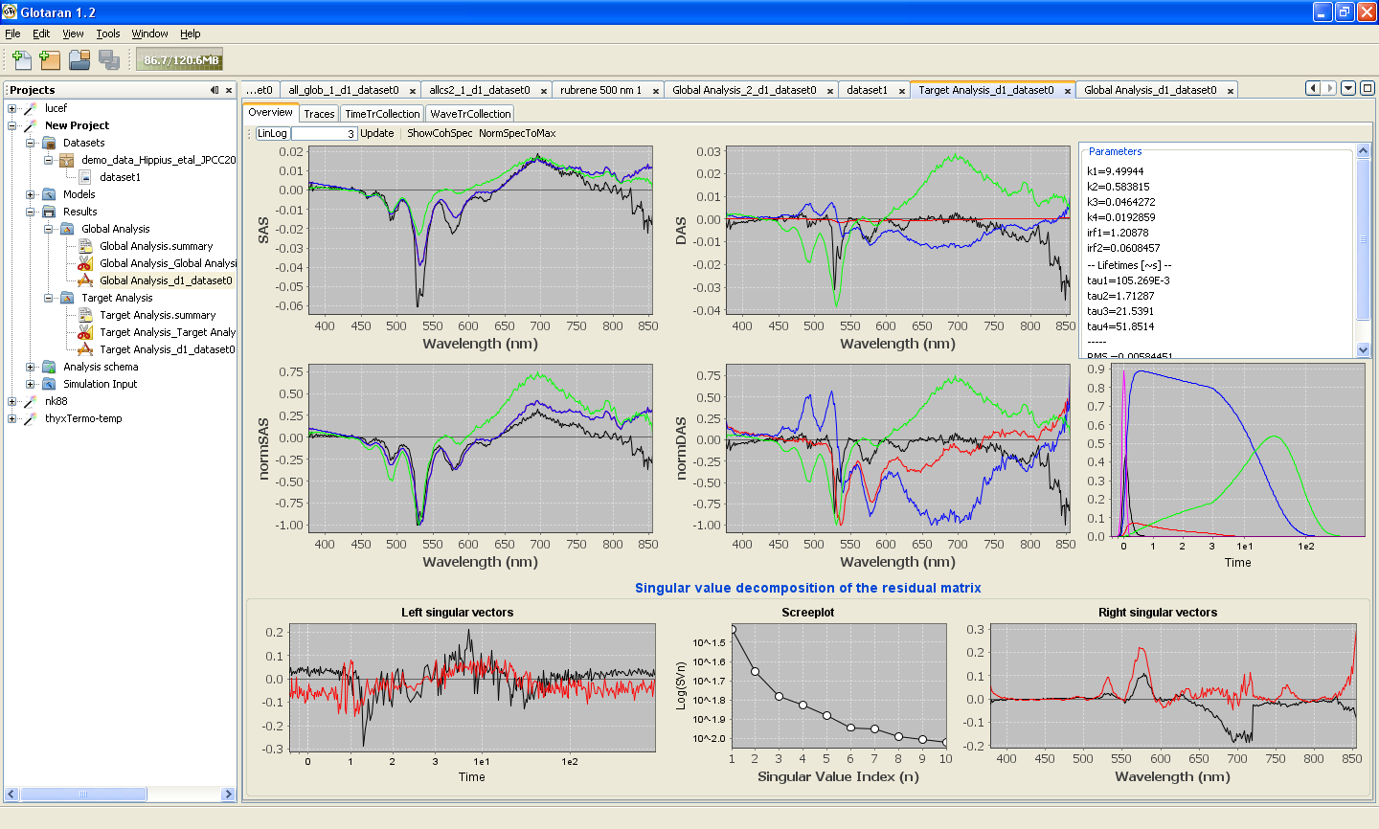Toggle NormSpecToMax option
This screenshot has height=829, width=1379.
coord(517,133)
